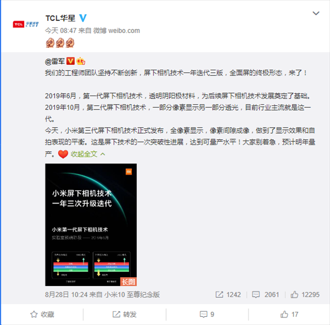Repost using the 转发 button
Image resolution: width=330 pixels, height=325 pixels.
click(124, 314)
